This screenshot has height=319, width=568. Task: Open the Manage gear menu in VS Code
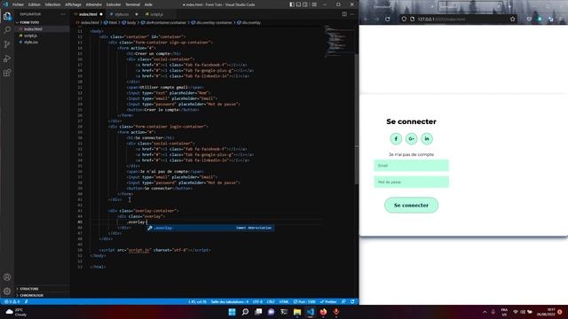[7, 292]
